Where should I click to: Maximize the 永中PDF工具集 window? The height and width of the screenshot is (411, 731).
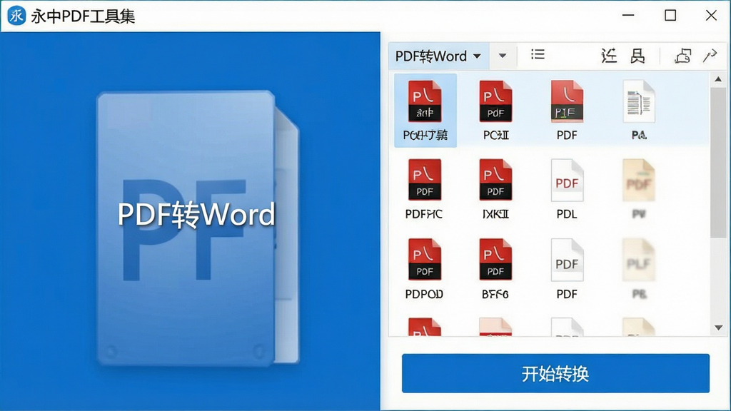click(670, 16)
